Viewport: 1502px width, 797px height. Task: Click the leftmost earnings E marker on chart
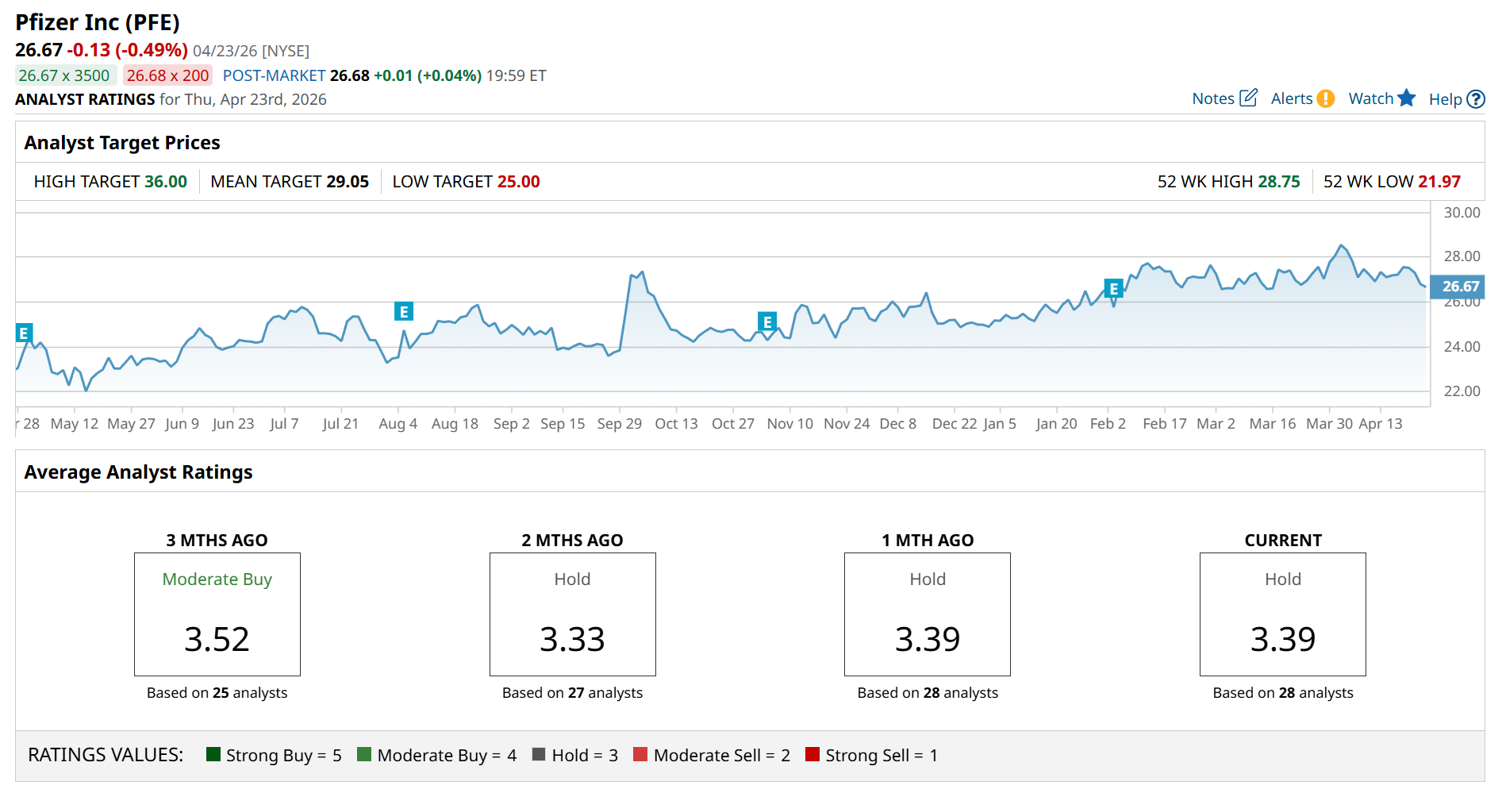pyautogui.click(x=24, y=333)
